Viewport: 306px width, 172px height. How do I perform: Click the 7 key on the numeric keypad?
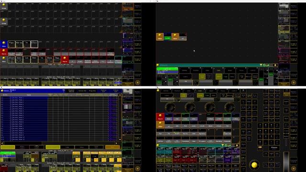coord(260,125)
